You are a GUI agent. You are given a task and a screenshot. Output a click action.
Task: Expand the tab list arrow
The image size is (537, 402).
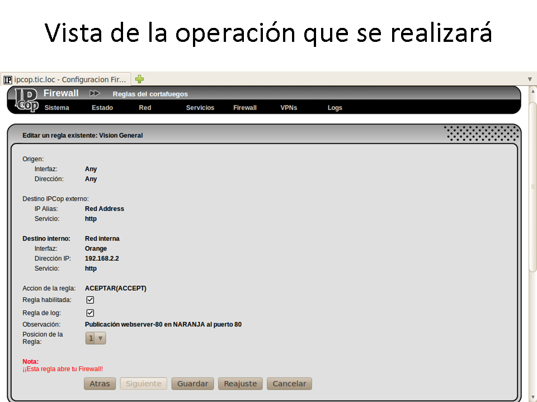(x=530, y=79)
